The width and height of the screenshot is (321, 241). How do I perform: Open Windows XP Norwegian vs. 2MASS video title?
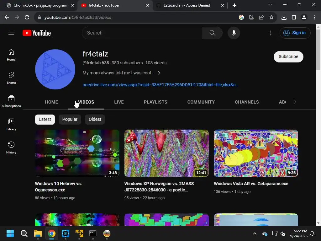click(159, 187)
